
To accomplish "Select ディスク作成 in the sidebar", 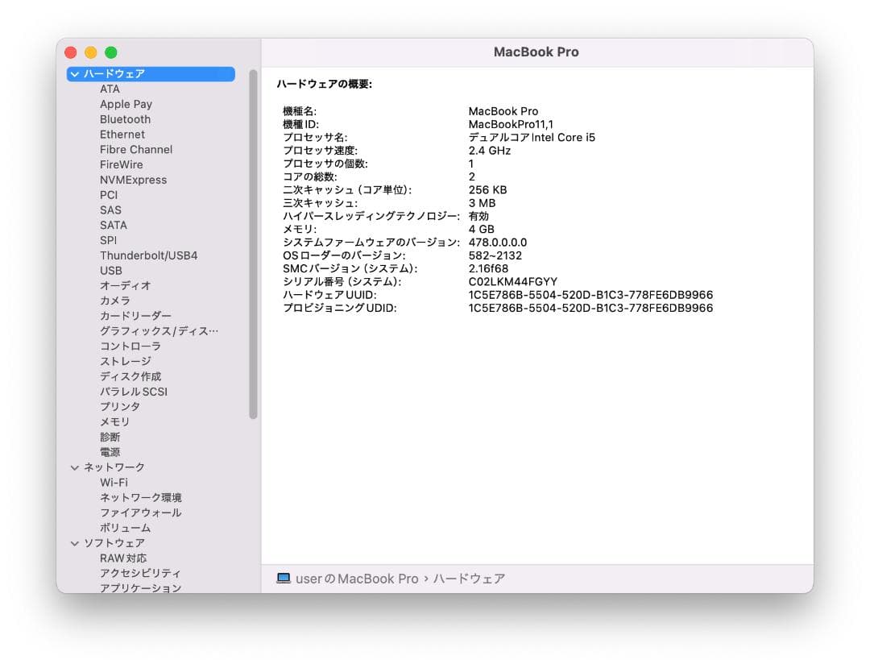I will coord(130,376).
